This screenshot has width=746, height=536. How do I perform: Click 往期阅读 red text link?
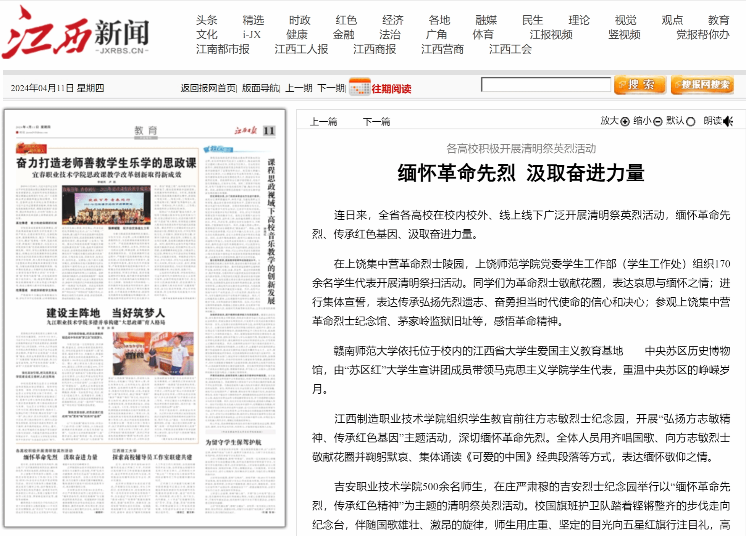point(391,89)
